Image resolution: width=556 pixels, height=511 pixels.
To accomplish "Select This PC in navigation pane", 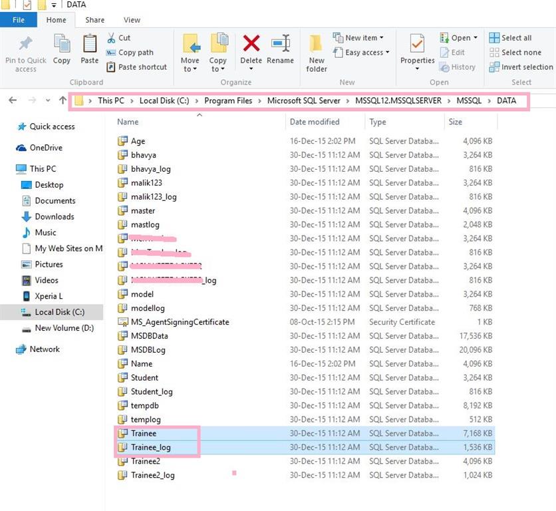I will coord(36,168).
